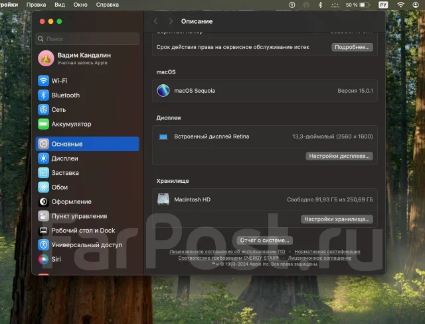The height and width of the screenshot is (324, 425).
Task: Click the built-in Retina display icon
Action: click(x=163, y=136)
